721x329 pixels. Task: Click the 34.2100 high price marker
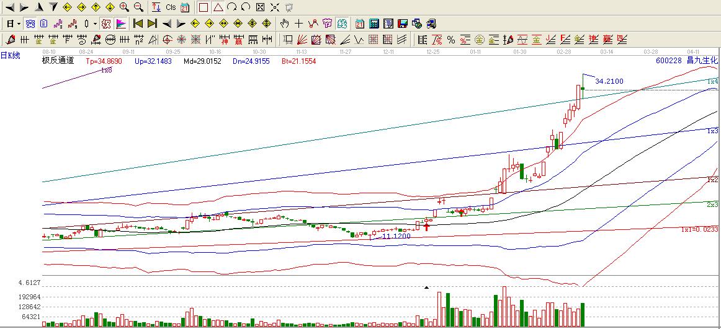(609, 81)
